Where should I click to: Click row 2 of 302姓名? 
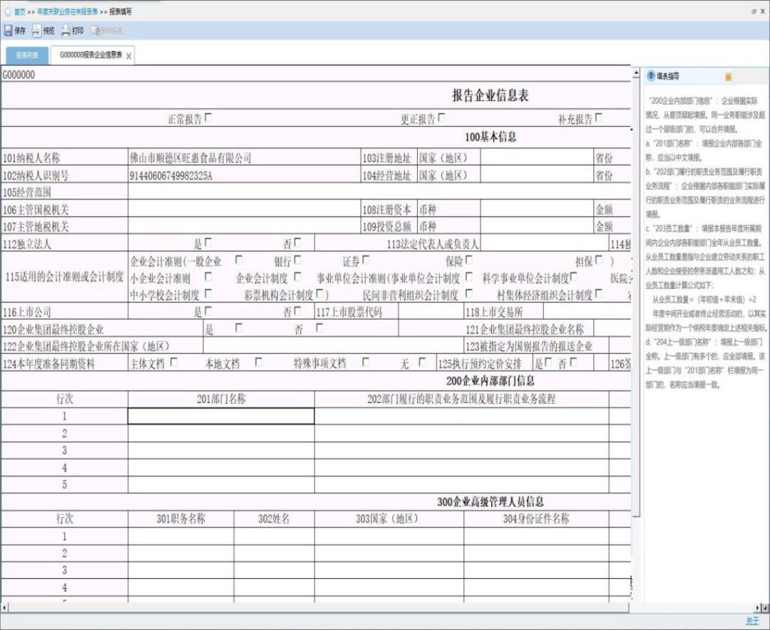click(x=274, y=553)
